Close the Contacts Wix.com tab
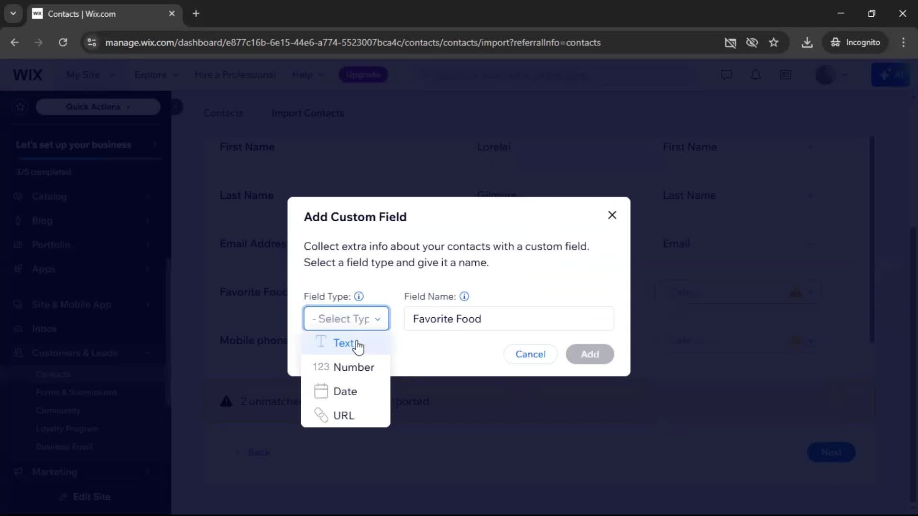 click(x=172, y=14)
